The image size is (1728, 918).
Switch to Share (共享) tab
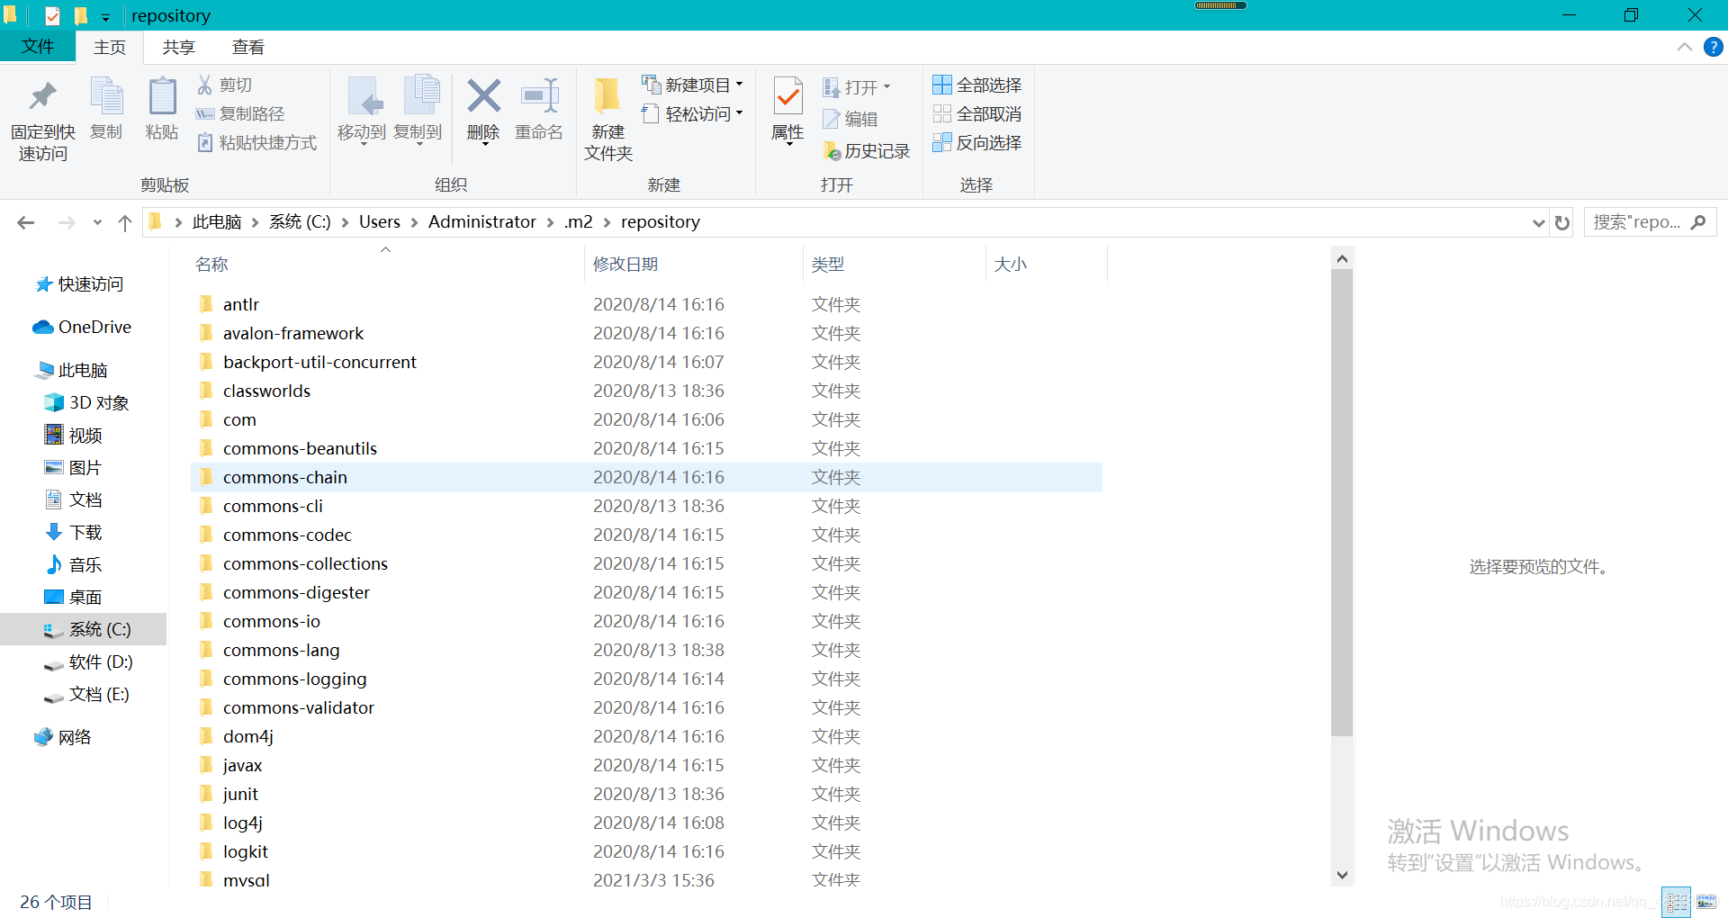click(x=178, y=47)
